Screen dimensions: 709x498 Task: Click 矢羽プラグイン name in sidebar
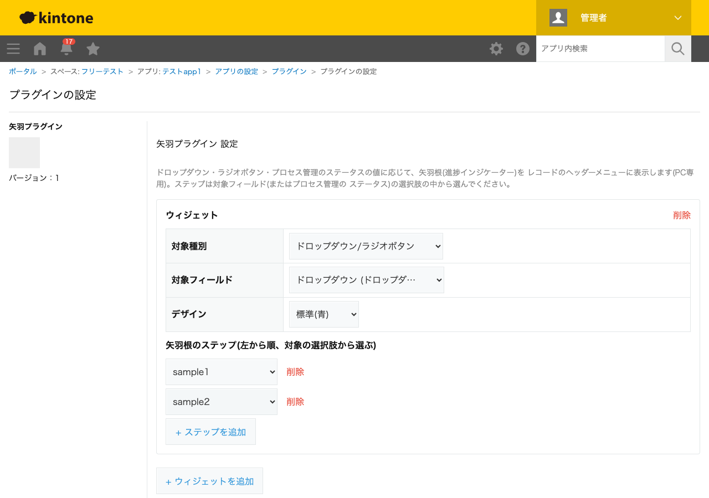click(35, 127)
